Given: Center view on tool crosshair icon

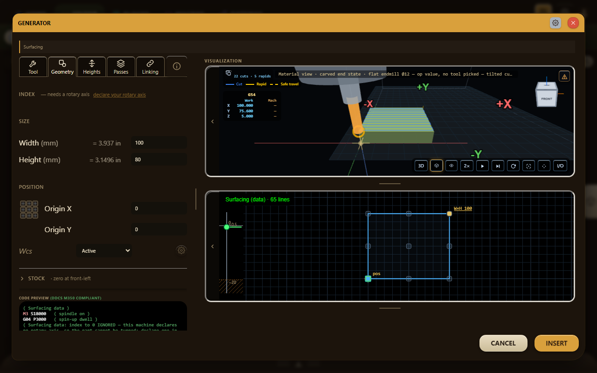Looking at the screenshot, I should click(x=543, y=166).
